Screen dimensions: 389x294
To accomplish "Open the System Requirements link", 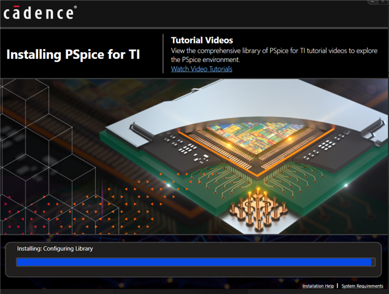I will click(362, 286).
